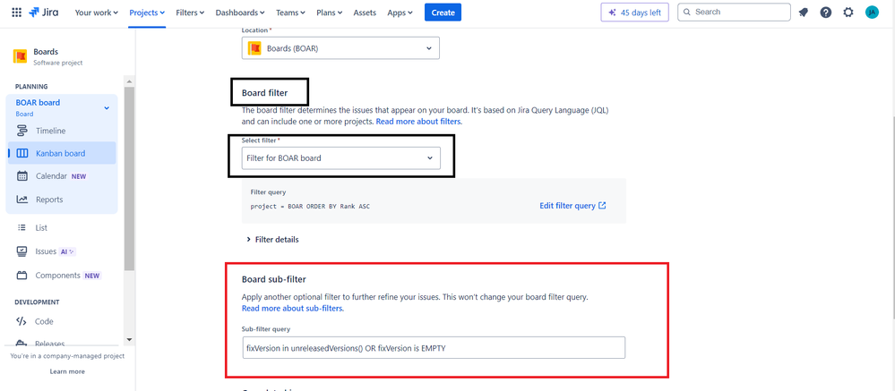Image resolution: width=895 pixels, height=391 pixels.
Task: Click the Search field in the top bar
Action: (x=734, y=12)
